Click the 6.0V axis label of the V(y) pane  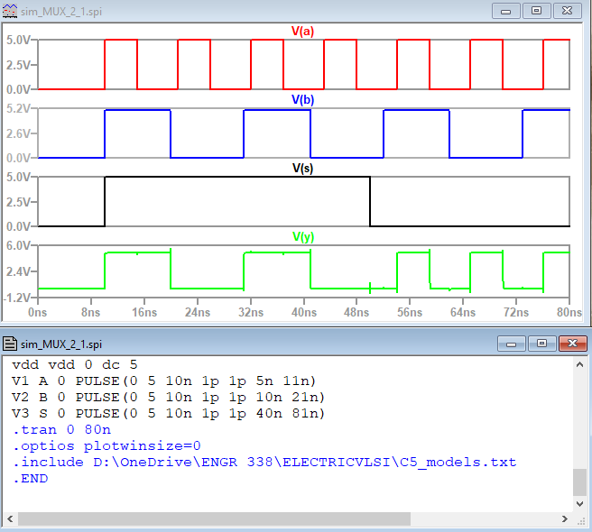pos(18,245)
